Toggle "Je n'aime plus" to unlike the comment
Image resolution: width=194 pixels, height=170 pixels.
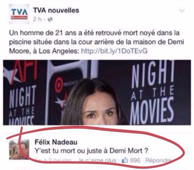click(97, 160)
